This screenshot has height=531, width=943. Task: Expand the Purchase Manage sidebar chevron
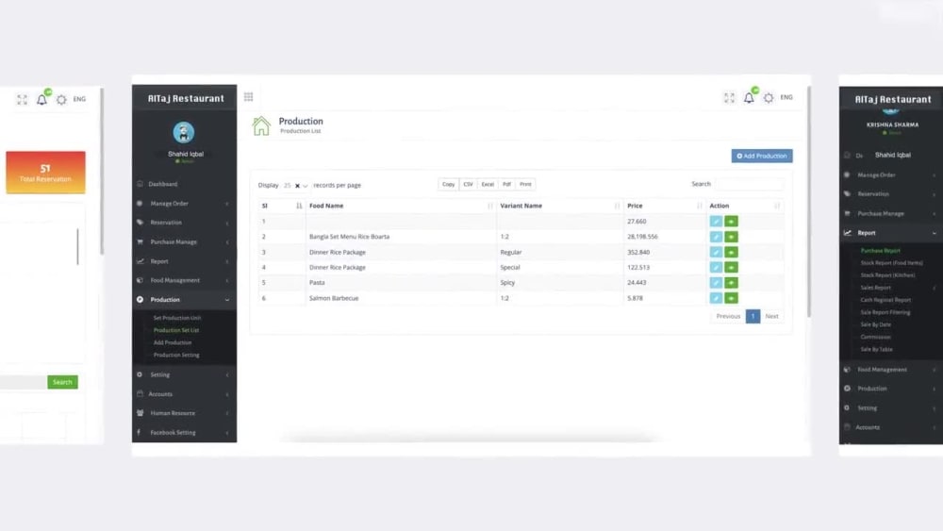pos(227,242)
